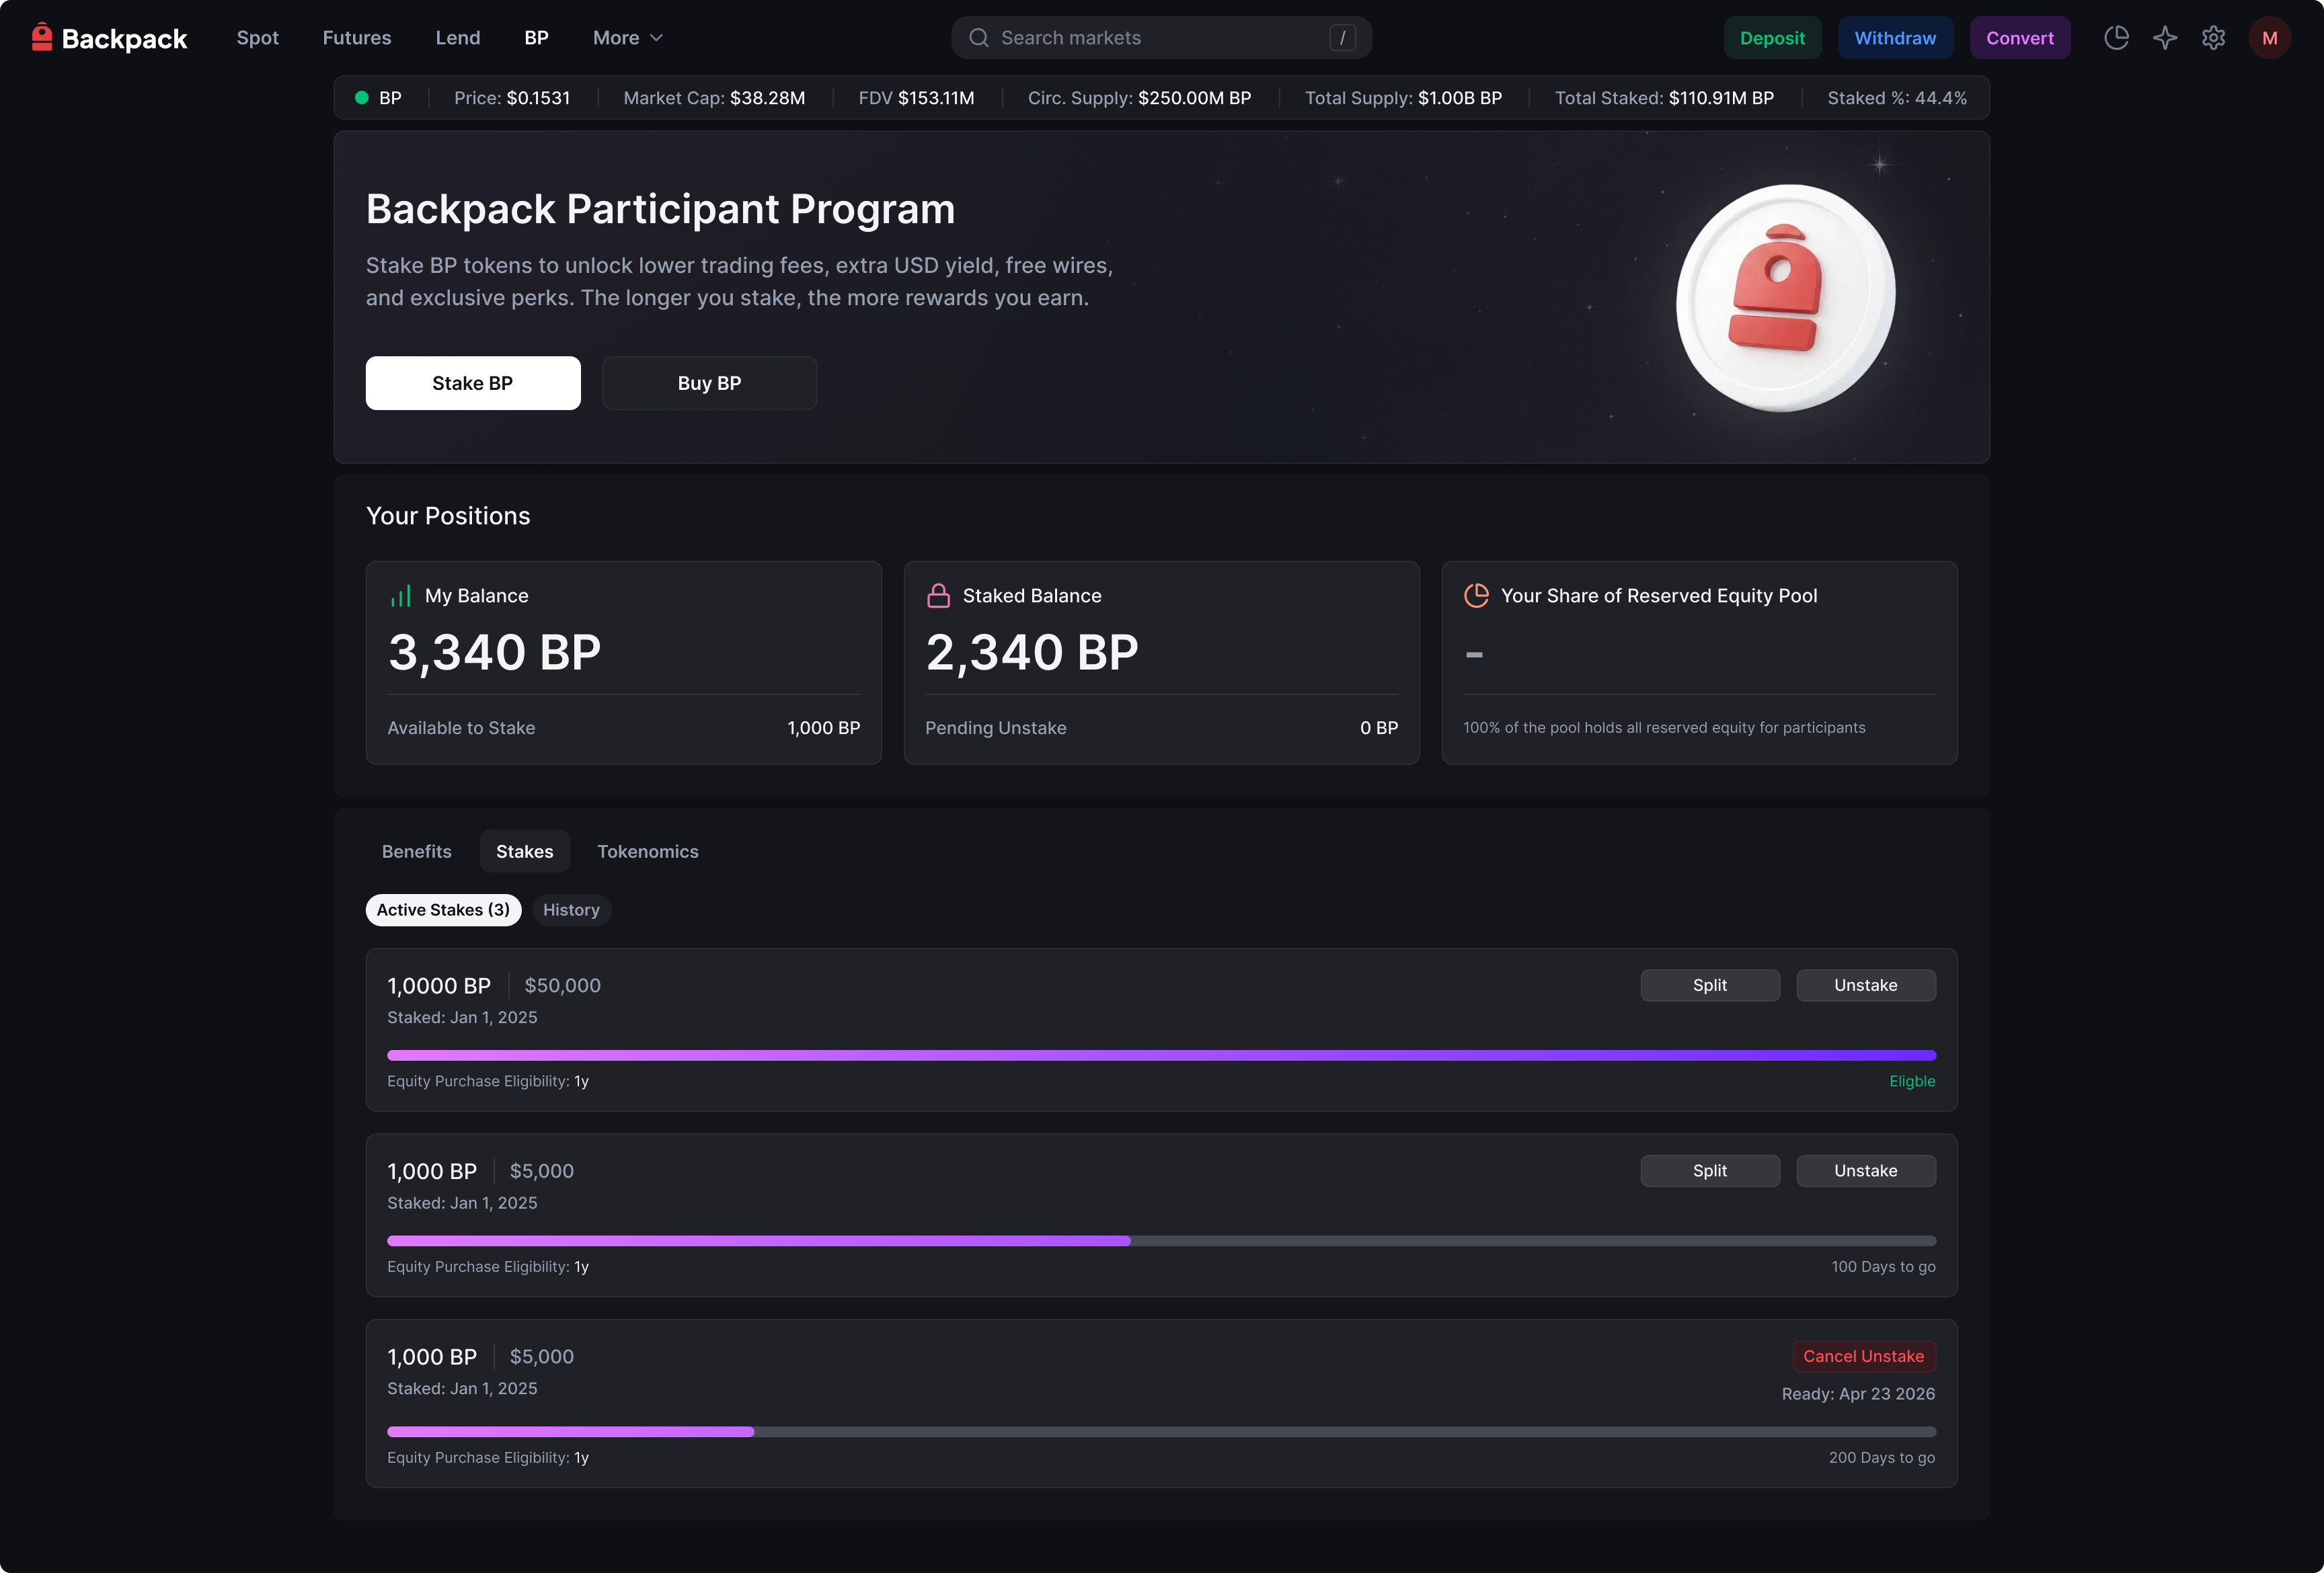Click the Reserved Equity Pool pie icon
The image size is (2324, 1573).
pos(1476,596)
